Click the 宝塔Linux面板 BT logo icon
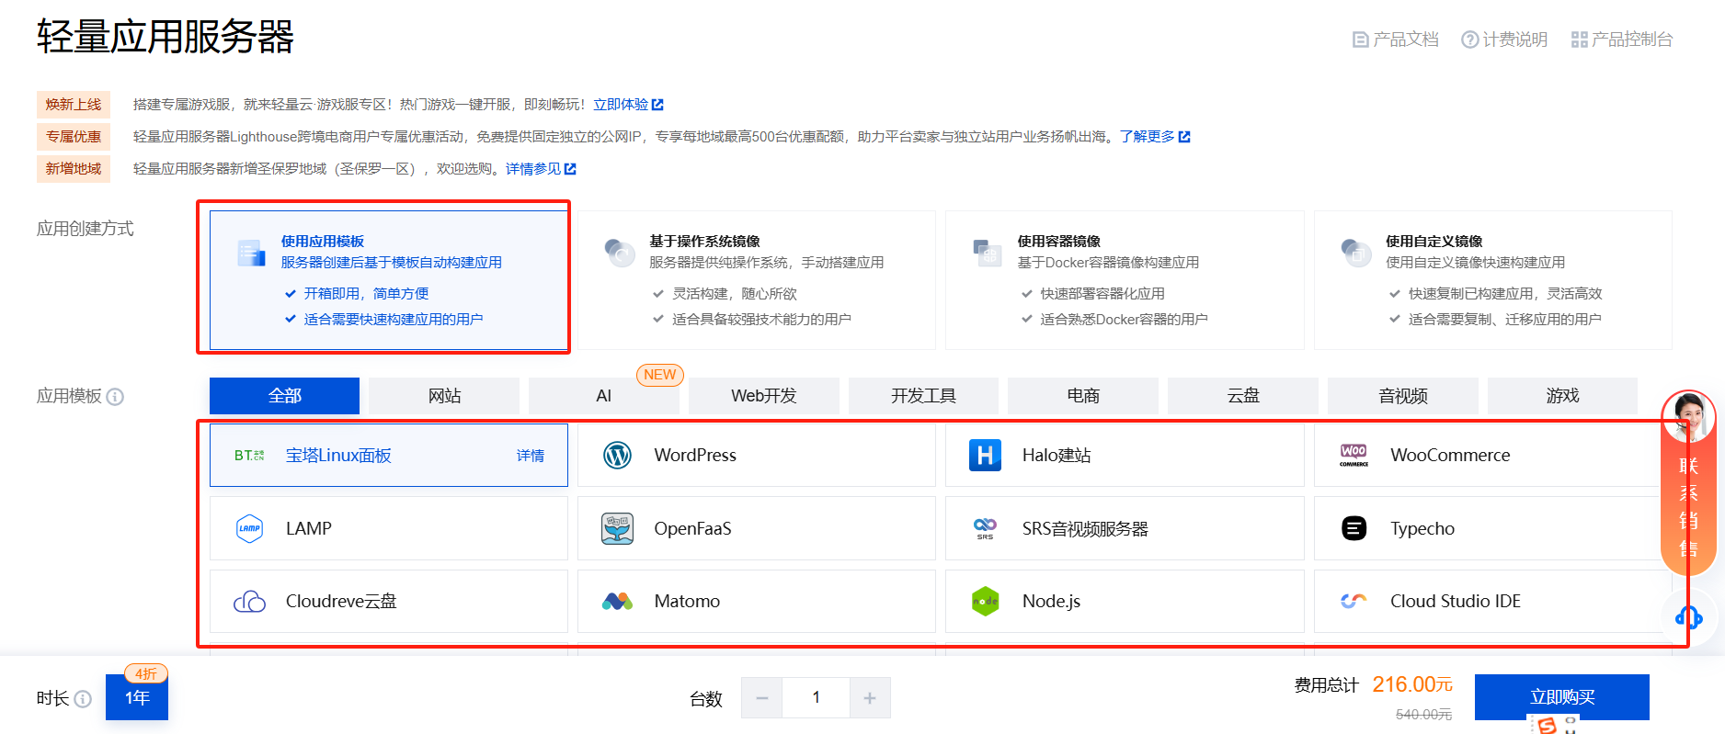Screen dimensions: 1725x734 [x=249, y=456]
